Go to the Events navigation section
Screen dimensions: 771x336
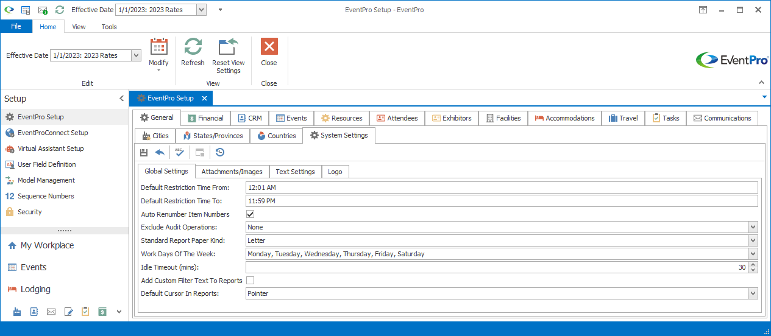point(64,267)
